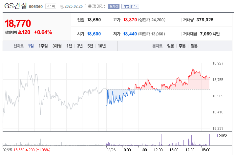Click the red up-triangle next to 120

(x=20, y=32)
